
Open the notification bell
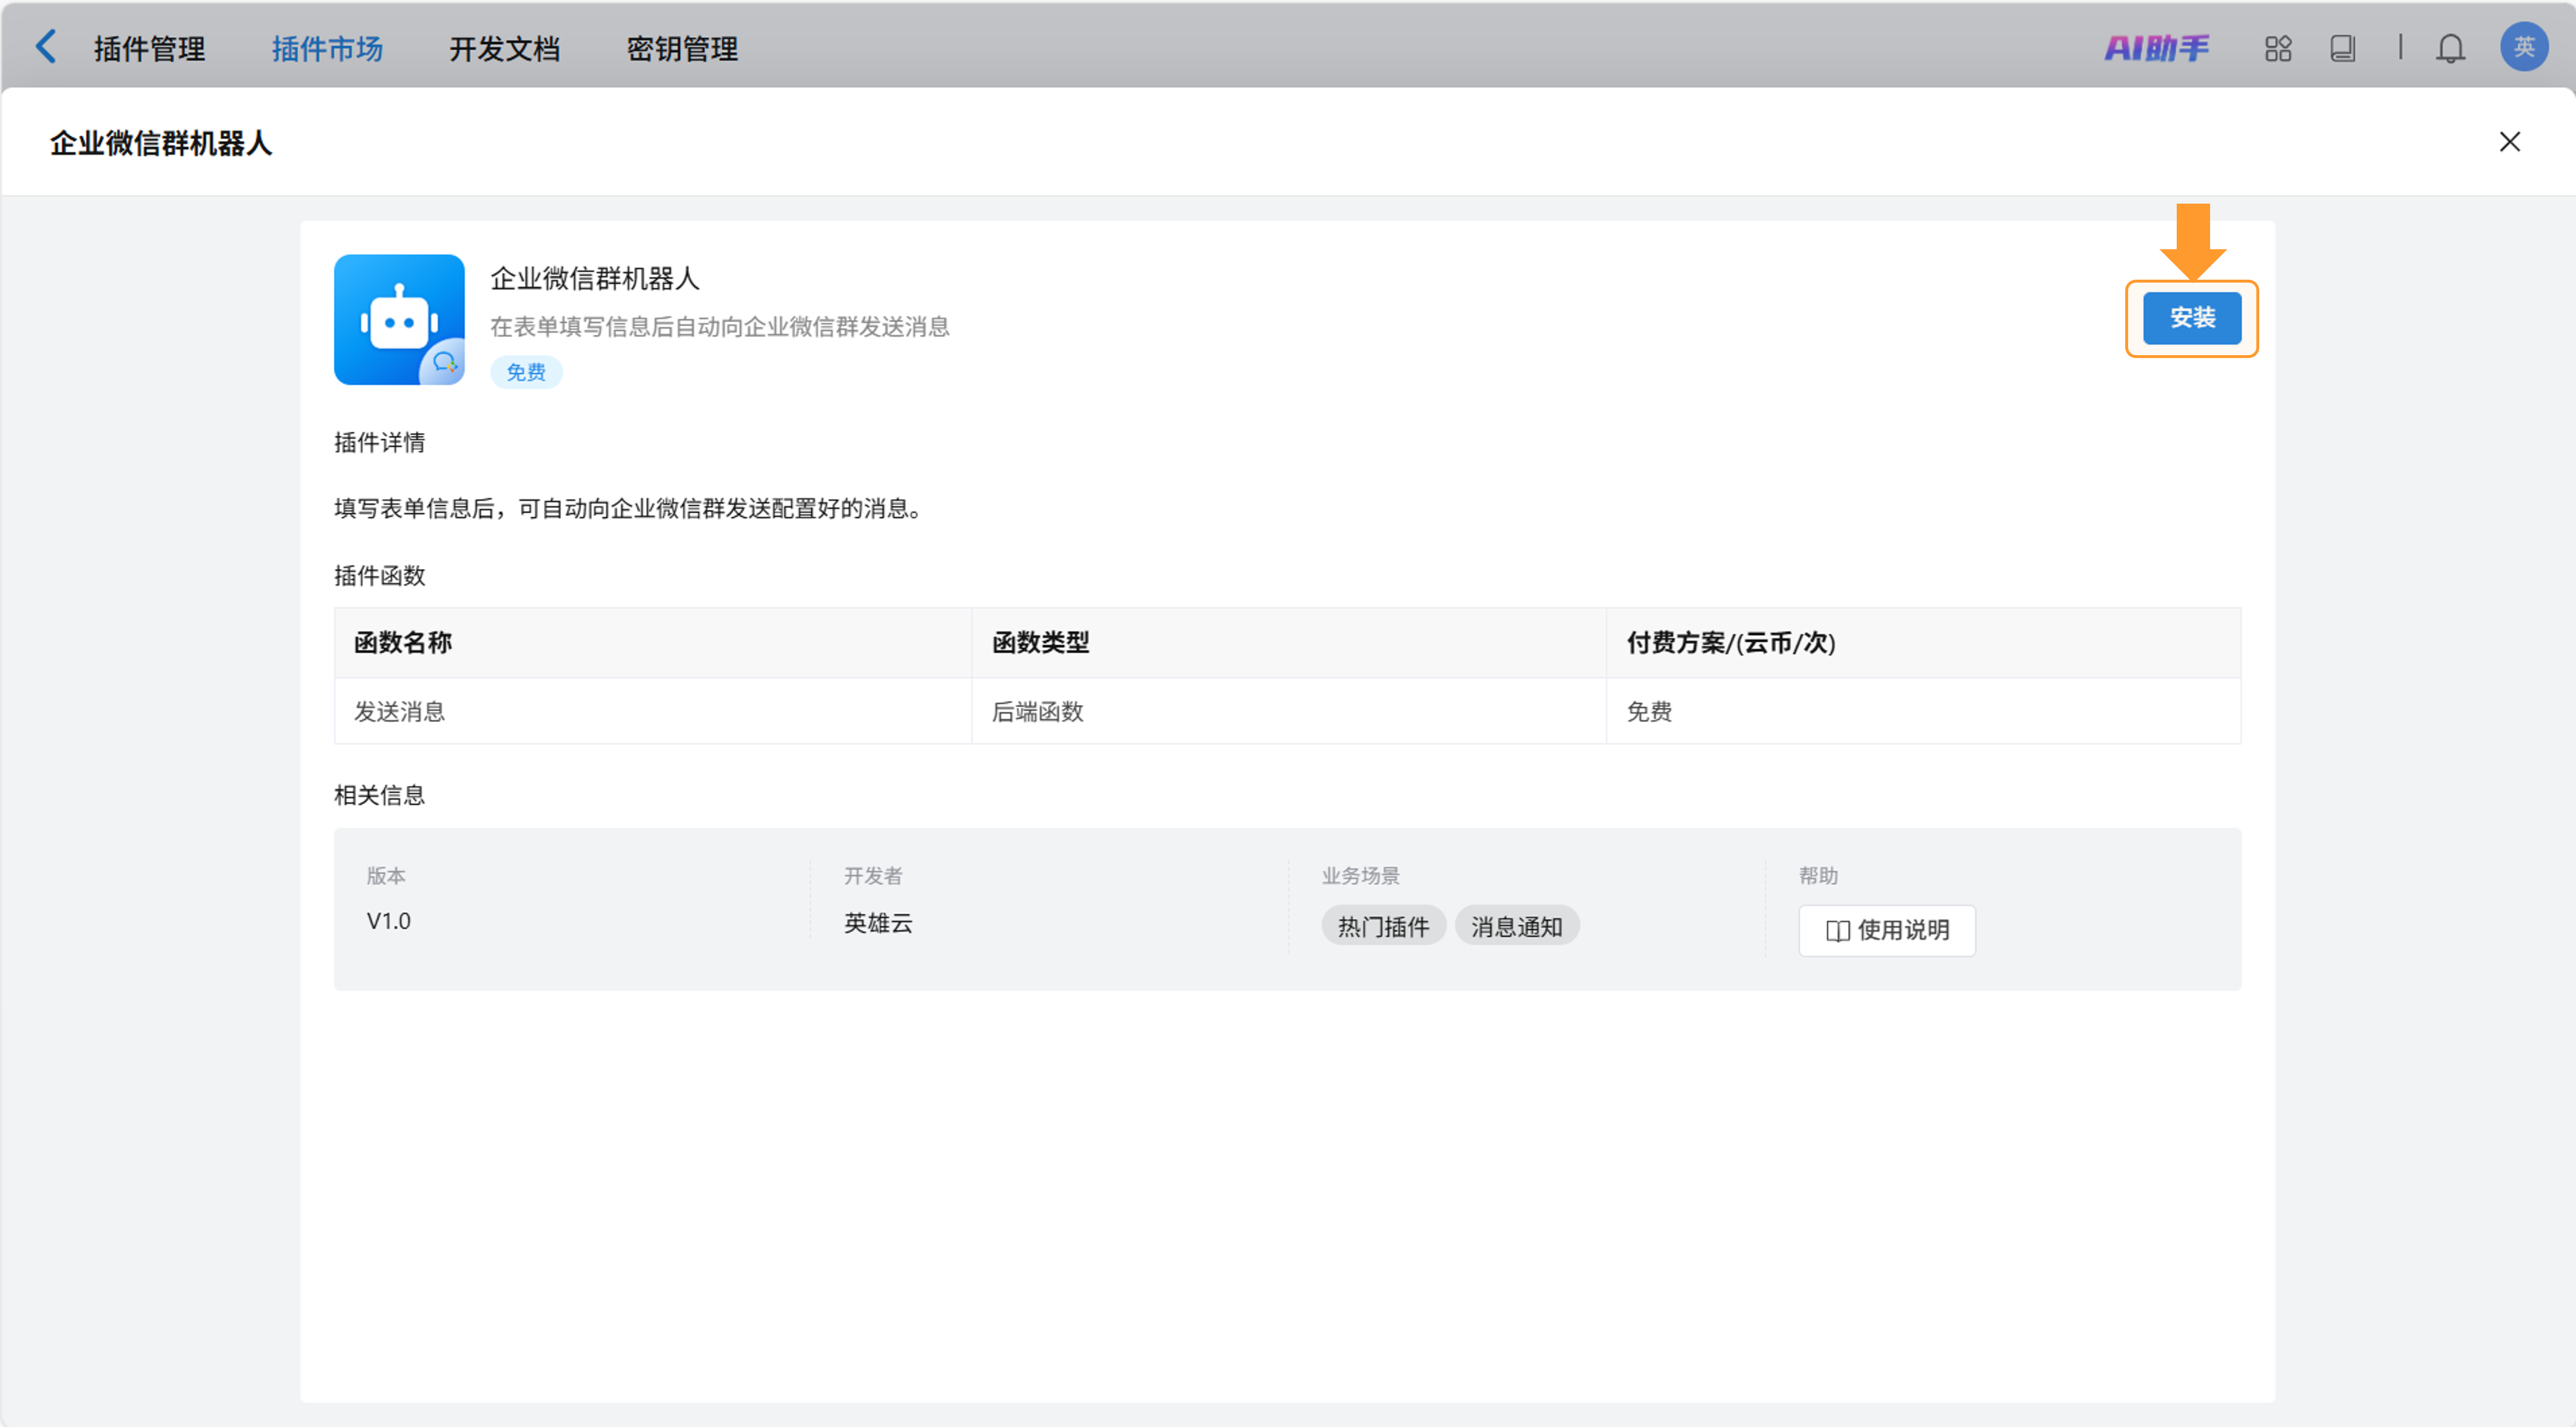[2449, 48]
